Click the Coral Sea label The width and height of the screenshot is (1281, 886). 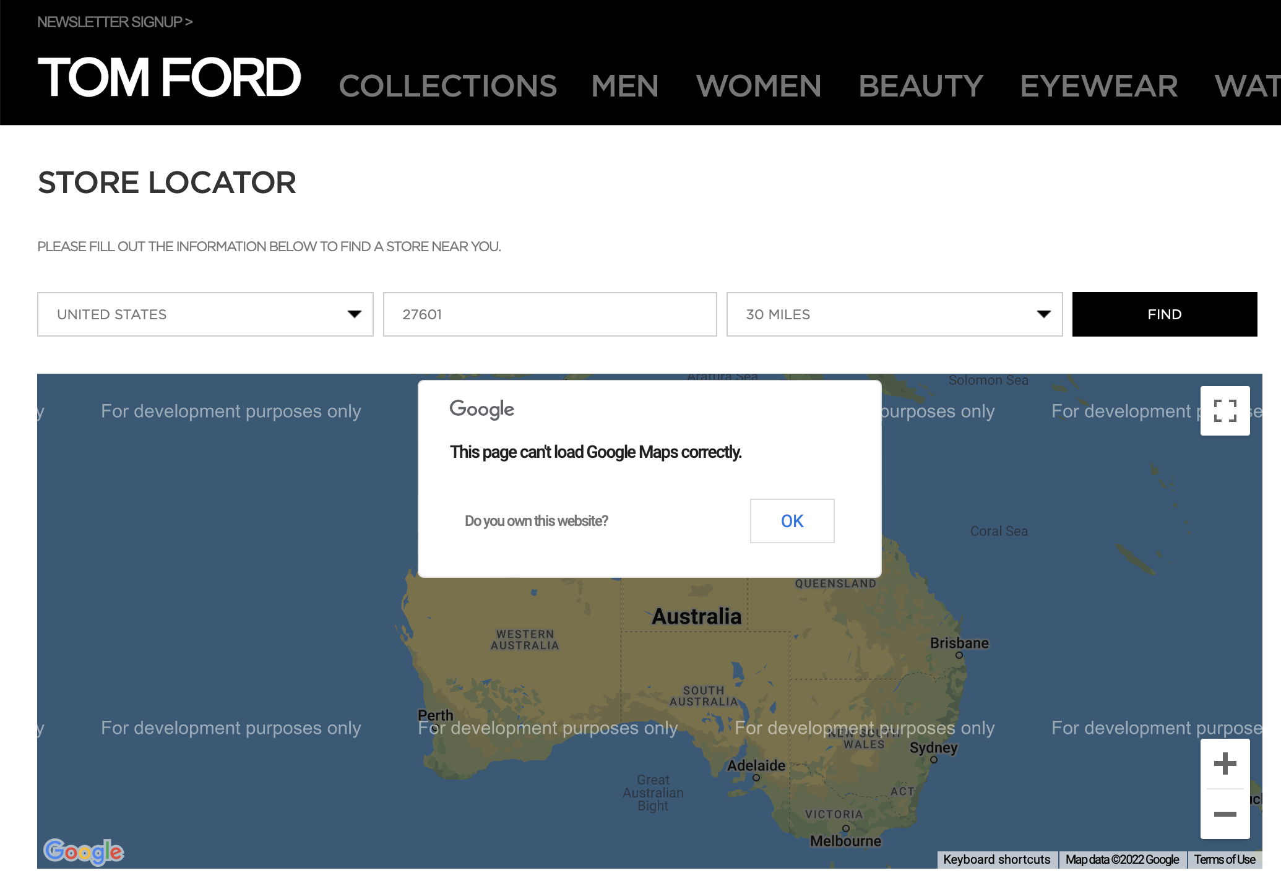pos(999,531)
